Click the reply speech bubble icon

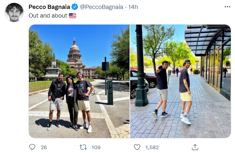pos(32,147)
